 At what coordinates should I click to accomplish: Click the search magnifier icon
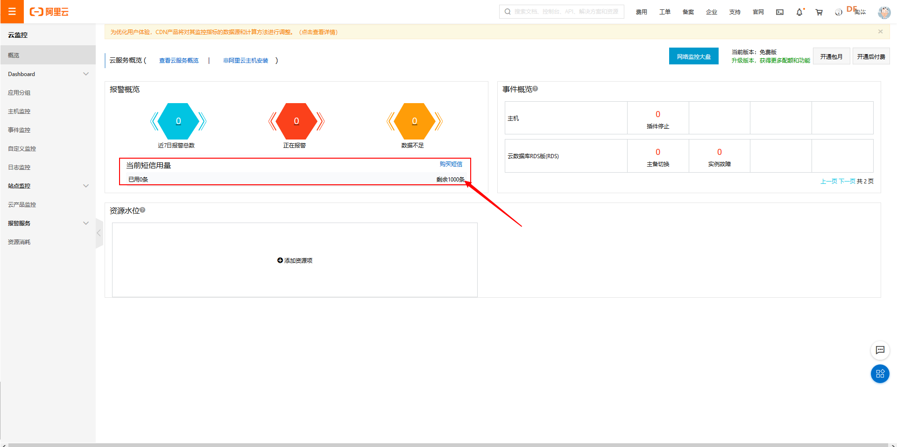click(x=508, y=12)
